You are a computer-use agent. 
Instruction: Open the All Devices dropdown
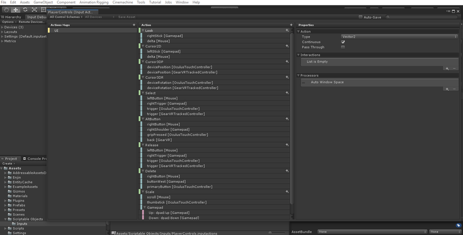tap(100, 17)
